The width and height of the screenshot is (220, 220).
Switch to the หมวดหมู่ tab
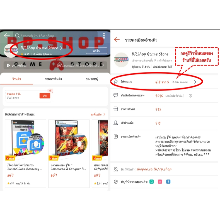tap(92, 79)
